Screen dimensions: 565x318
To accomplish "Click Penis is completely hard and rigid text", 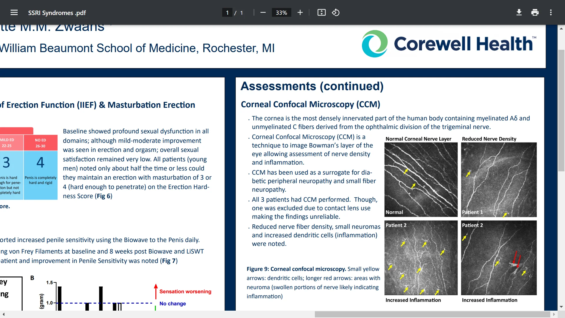I will 40,180.
